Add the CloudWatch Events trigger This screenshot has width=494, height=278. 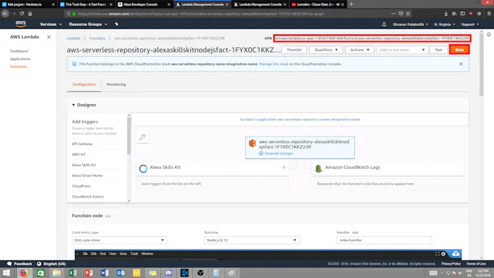(87, 196)
